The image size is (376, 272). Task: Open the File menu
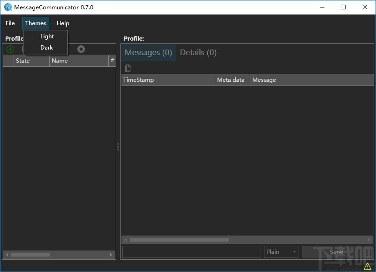10,23
